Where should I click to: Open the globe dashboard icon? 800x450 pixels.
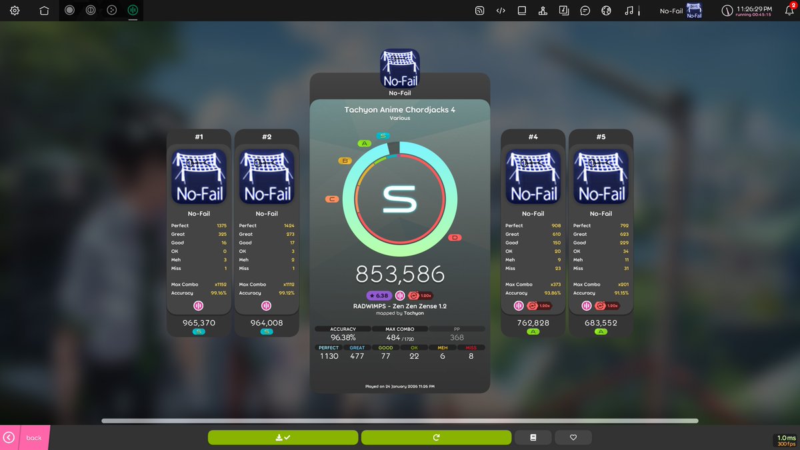click(x=606, y=11)
